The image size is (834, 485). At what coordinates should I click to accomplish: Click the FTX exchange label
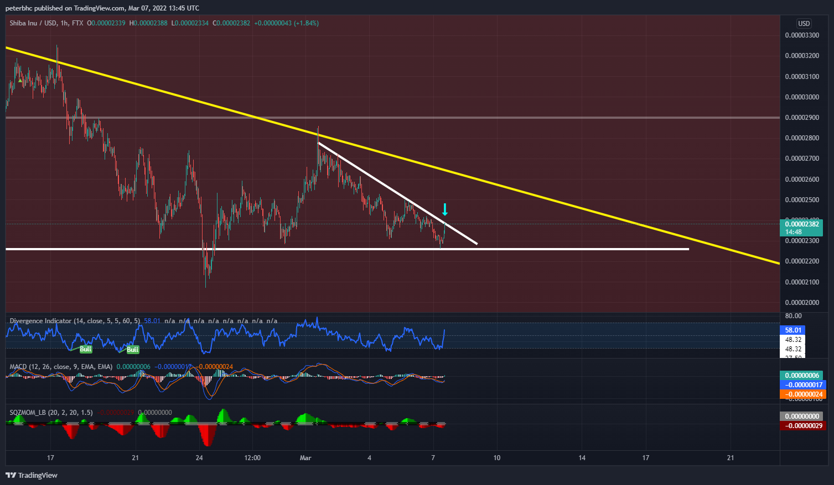click(x=77, y=23)
